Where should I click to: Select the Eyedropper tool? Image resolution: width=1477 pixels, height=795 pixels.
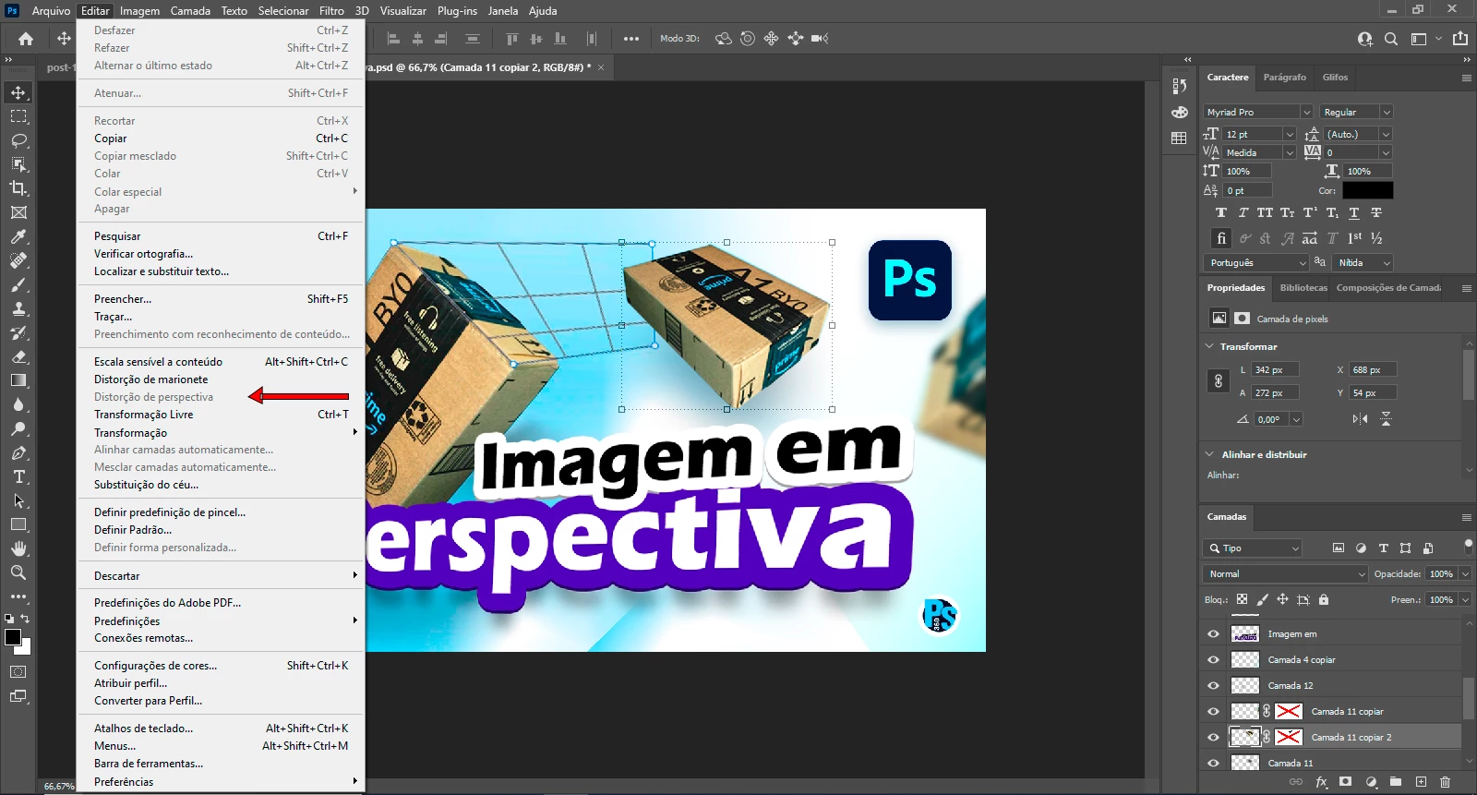tap(18, 236)
